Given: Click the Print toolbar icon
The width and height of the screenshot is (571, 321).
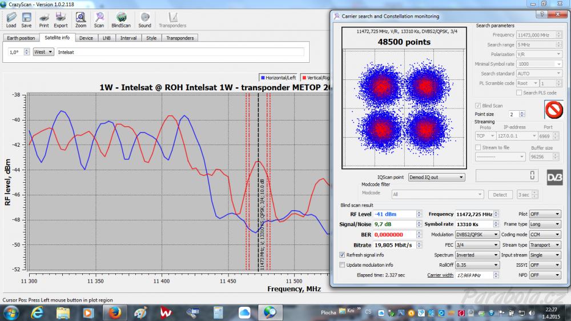Looking at the screenshot, I should click(x=44, y=19).
